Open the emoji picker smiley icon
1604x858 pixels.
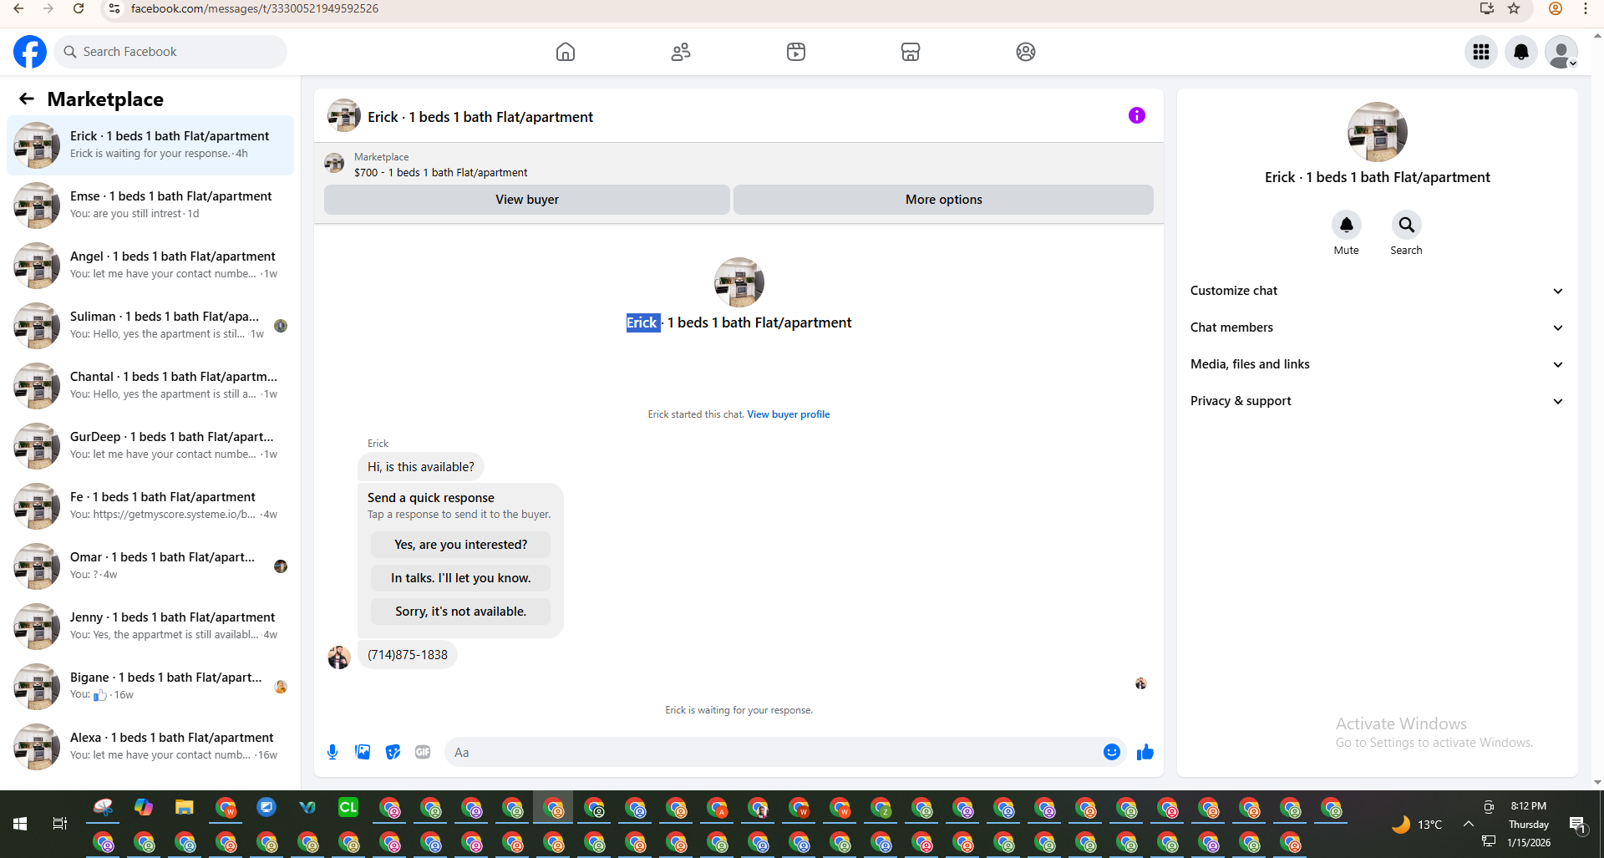[1111, 752]
